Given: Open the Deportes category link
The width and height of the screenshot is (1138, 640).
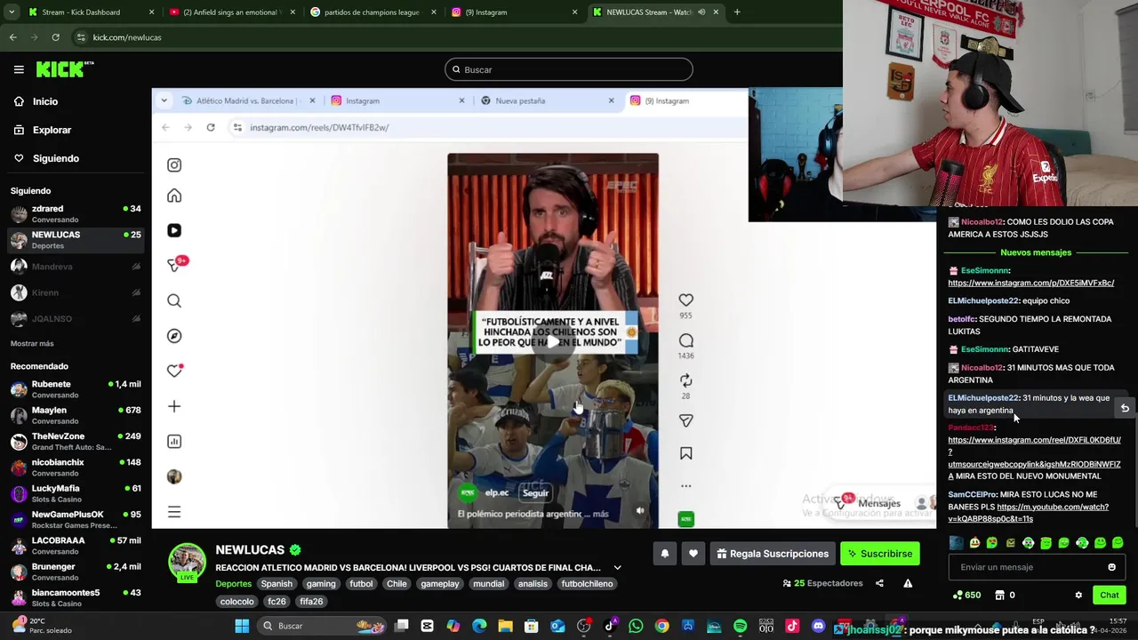Looking at the screenshot, I should [x=233, y=584].
